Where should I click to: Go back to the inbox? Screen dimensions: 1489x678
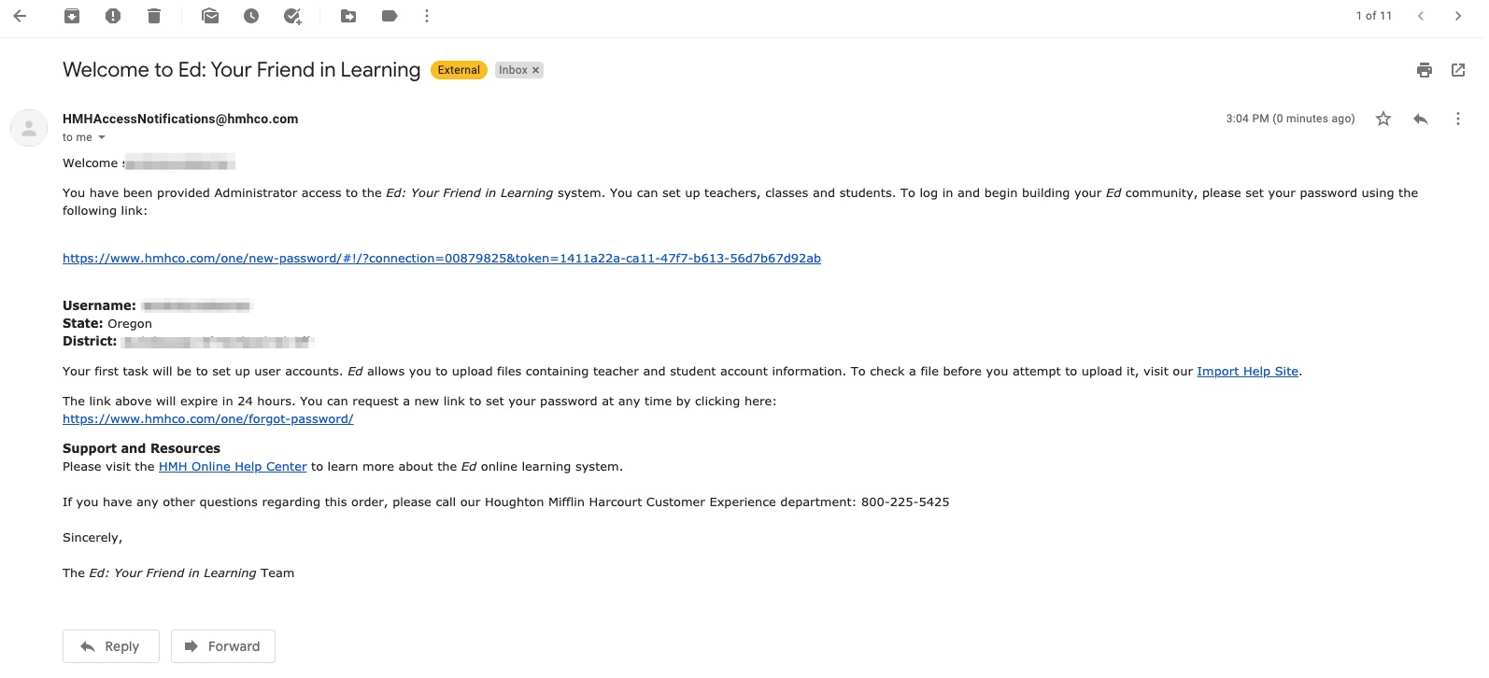coord(20,16)
